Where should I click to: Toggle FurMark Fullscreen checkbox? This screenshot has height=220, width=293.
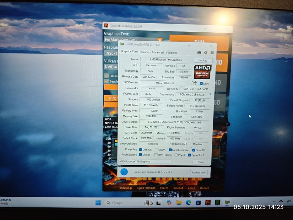[x=106, y=76]
